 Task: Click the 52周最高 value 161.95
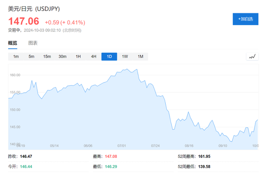point(204,156)
